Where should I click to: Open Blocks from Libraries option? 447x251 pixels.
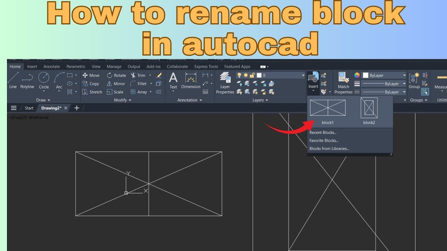(329, 149)
